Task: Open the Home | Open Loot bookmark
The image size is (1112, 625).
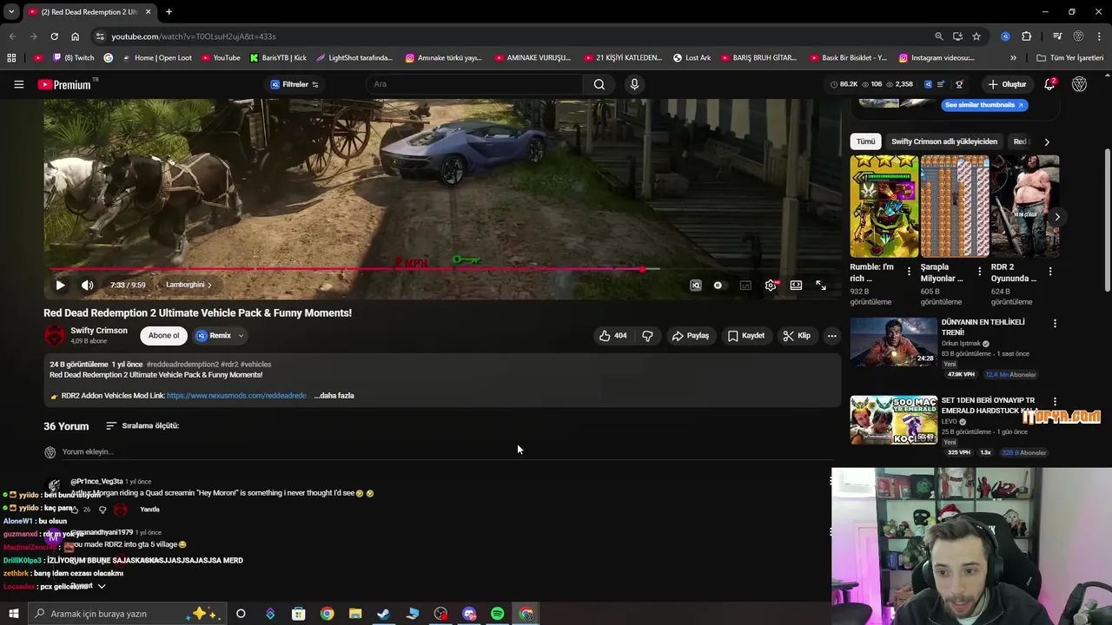Action: coord(156,58)
